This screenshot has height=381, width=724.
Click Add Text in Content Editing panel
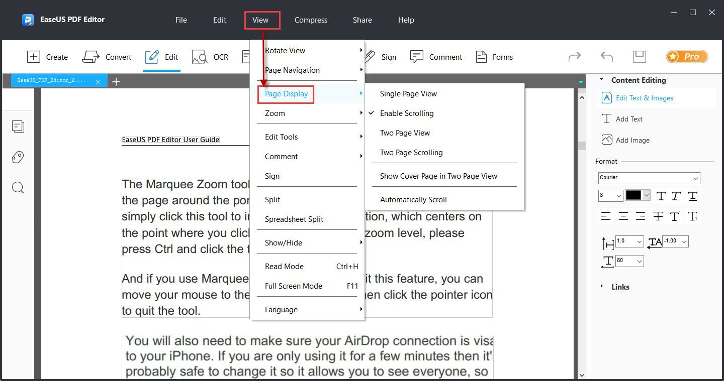(x=629, y=119)
